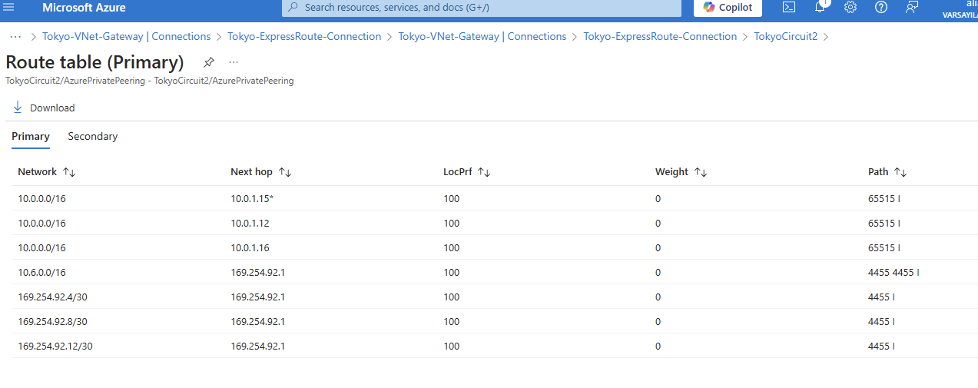This screenshot has width=978, height=388.
Task: Open second Tokyo-VNet-Gateway | Connections breadcrumb
Action: pos(482,36)
